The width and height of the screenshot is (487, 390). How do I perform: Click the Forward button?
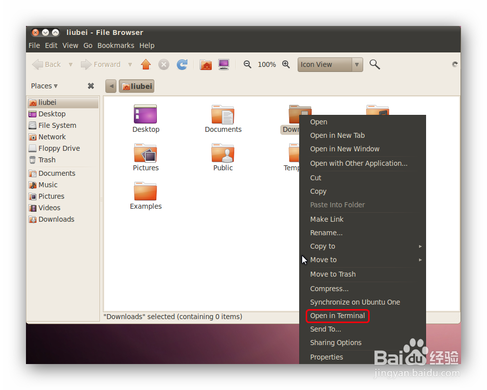pyautogui.click(x=100, y=64)
